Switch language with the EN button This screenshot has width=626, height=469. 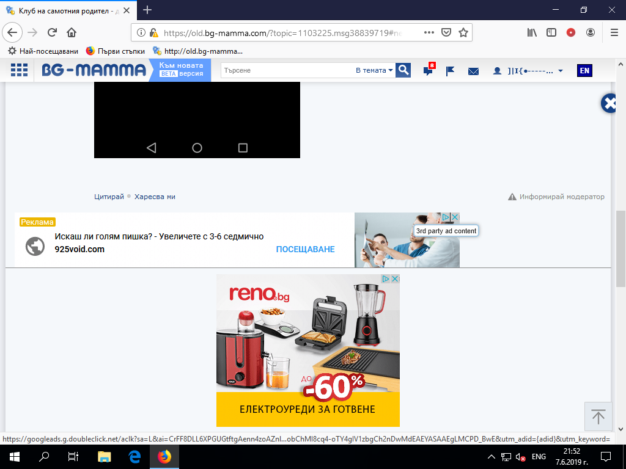pyautogui.click(x=584, y=71)
